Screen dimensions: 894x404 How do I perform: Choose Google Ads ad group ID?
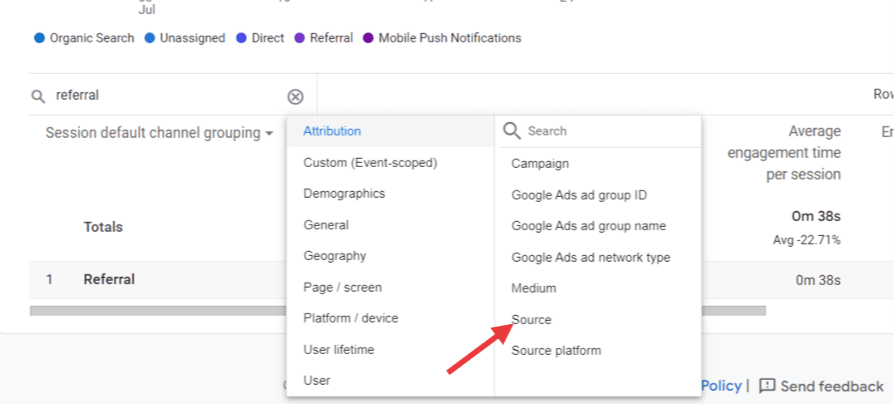[598, 195]
